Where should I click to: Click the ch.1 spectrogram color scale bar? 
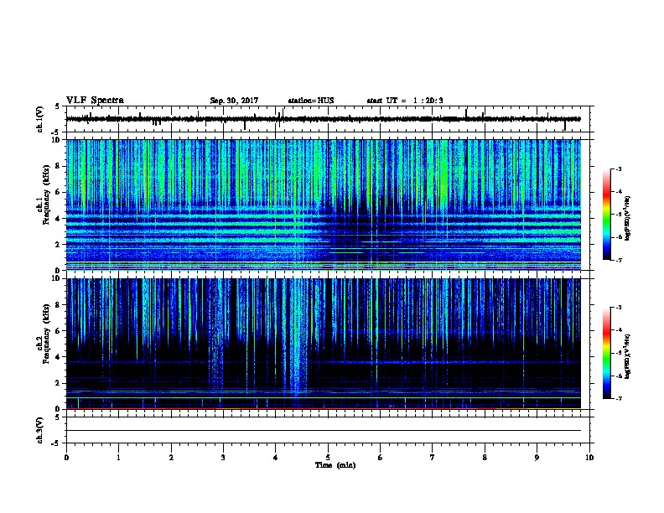(x=606, y=215)
